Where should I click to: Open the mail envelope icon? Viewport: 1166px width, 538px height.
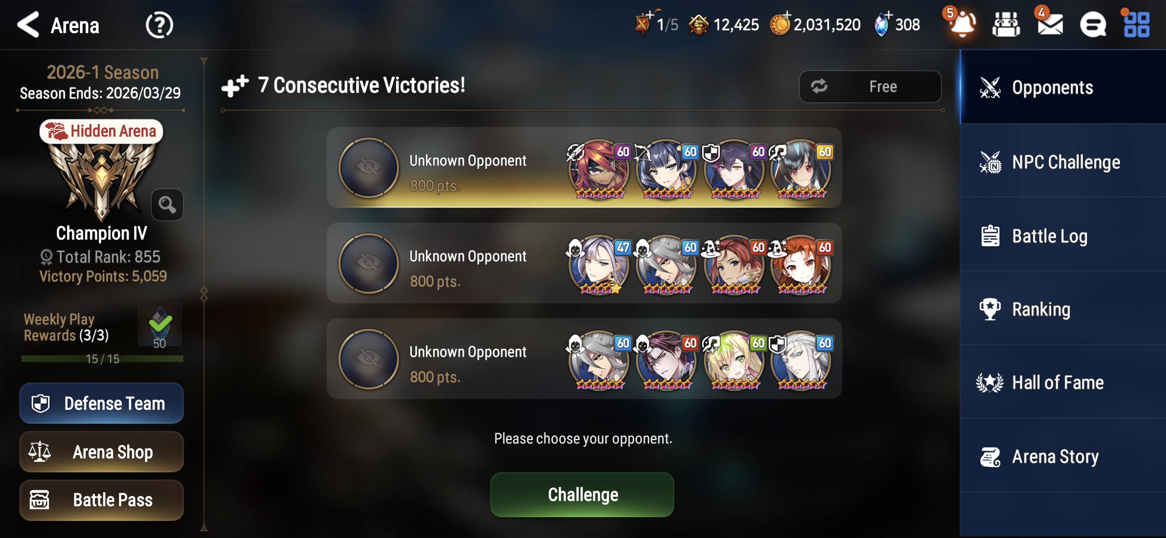pyautogui.click(x=1050, y=24)
